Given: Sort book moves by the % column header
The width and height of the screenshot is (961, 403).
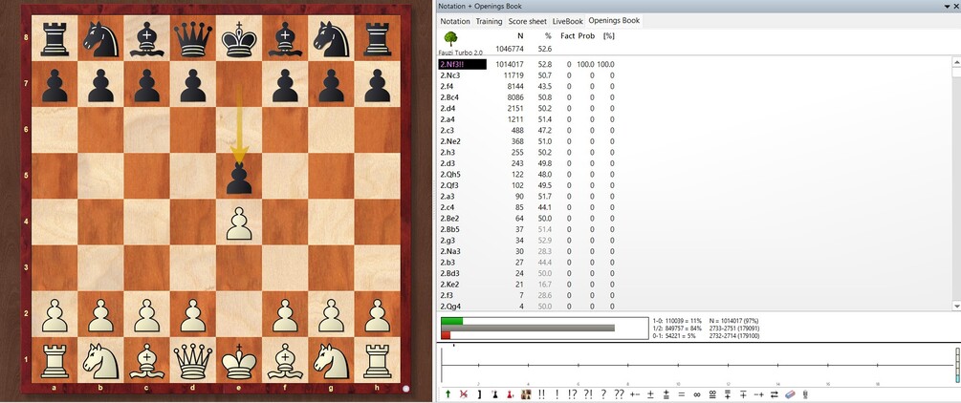Looking at the screenshot, I should [x=548, y=35].
